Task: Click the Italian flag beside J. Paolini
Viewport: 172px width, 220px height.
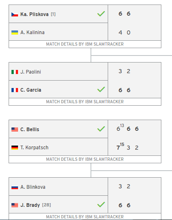Action: coord(15,72)
